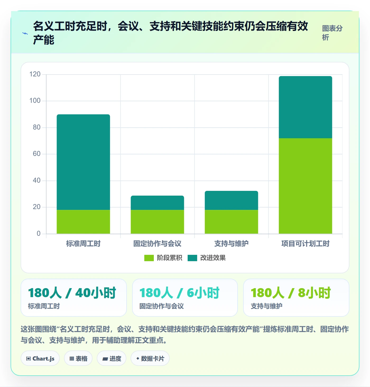370x387 pixels.
Task: Click the green segment of 支持与维护 bar
Action: click(231, 222)
